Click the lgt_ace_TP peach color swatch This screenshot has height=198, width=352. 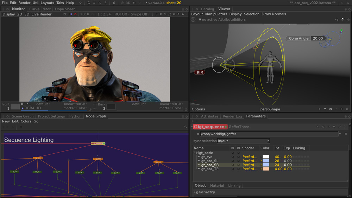point(266,169)
